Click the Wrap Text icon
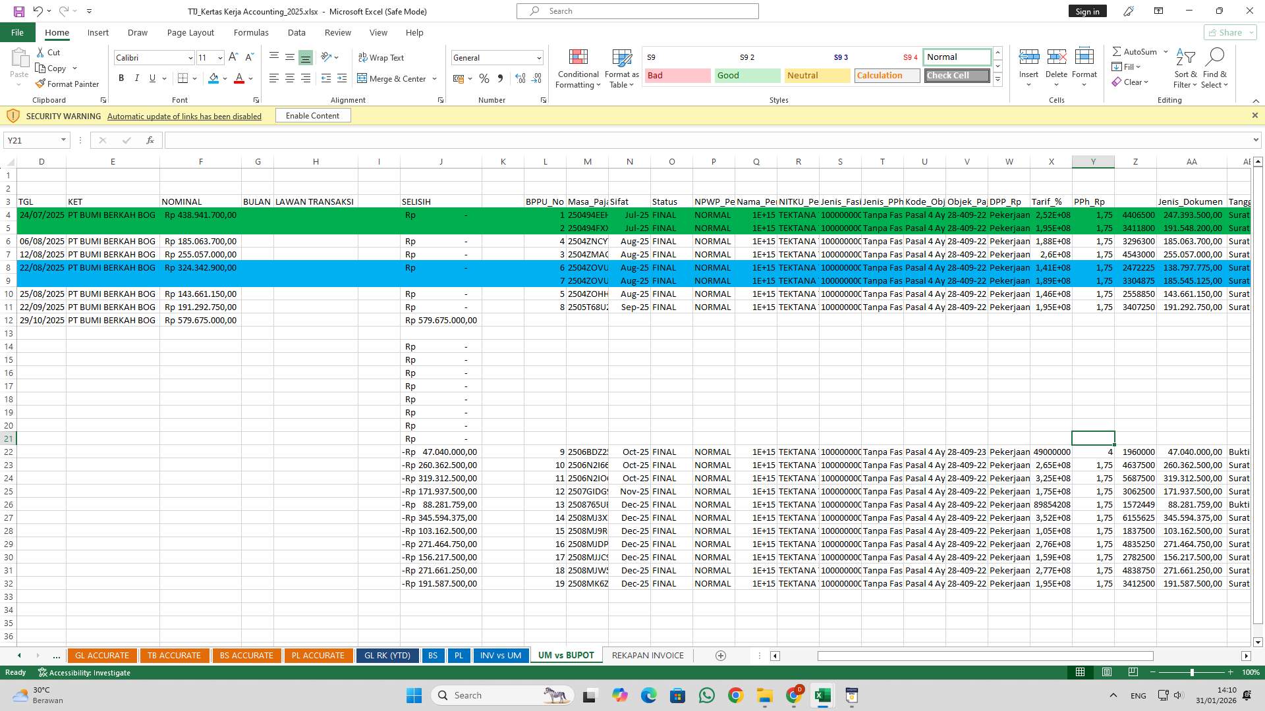1265x711 pixels. pyautogui.click(x=381, y=57)
